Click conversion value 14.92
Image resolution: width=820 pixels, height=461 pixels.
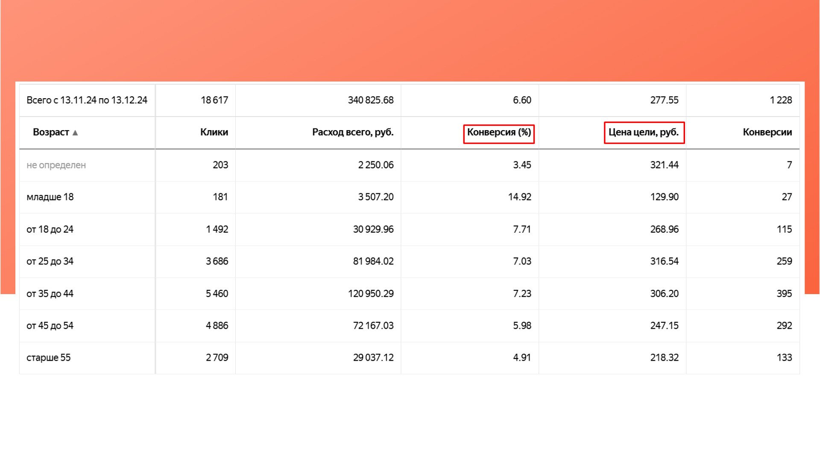tap(519, 197)
